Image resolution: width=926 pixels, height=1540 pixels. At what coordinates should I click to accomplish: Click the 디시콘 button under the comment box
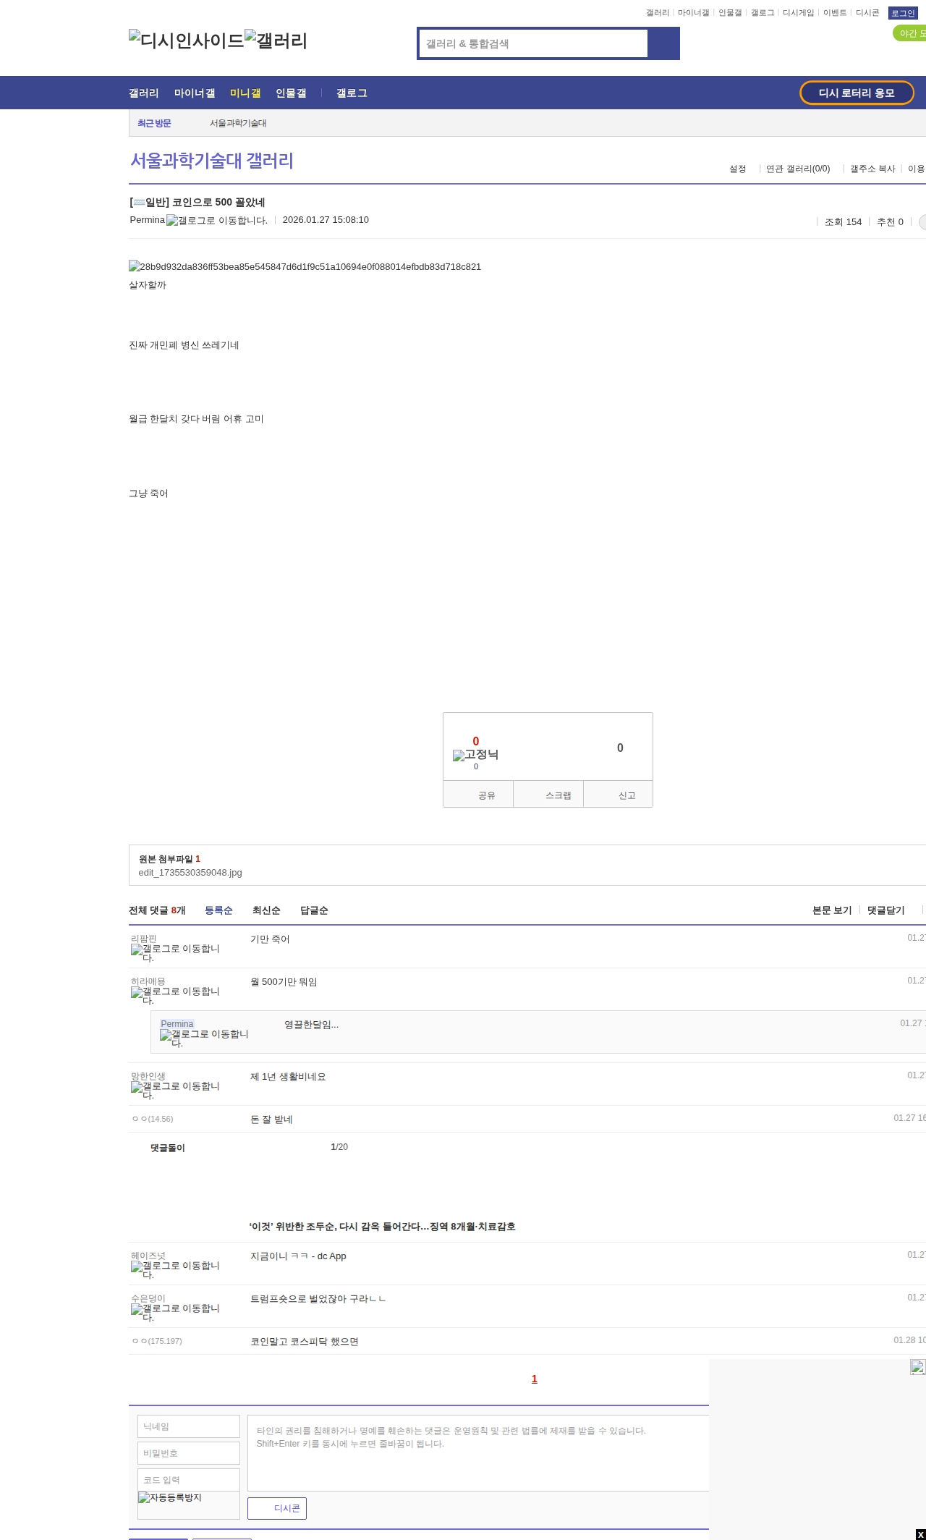coord(277,1508)
